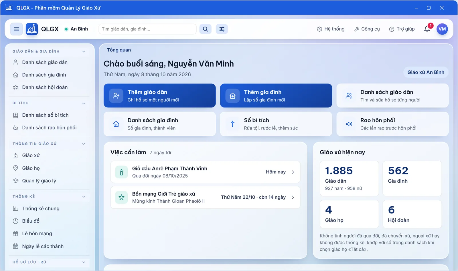Click house icon beside sidebar Danh sách gia đình
The height and width of the screenshot is (271, 458).
[16, 75]
